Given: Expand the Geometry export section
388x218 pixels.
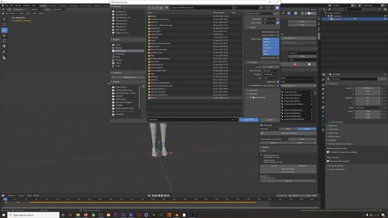Looking at the screenshot, I should [253, 90].
